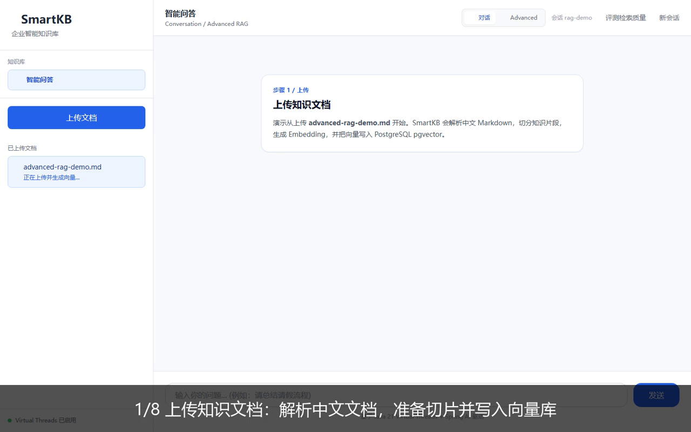
Task: Switch to the Advanced mode tab
Action: click(x=524, y=18)
